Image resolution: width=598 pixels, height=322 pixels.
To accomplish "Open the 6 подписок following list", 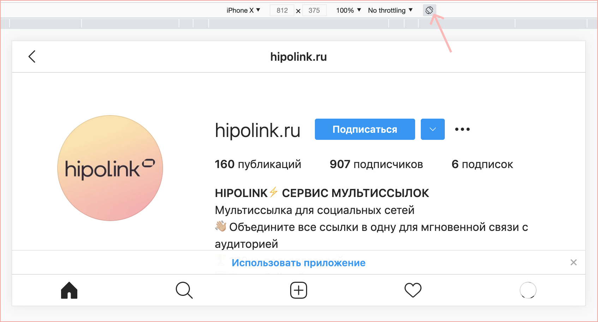I will tap(482, 164).
